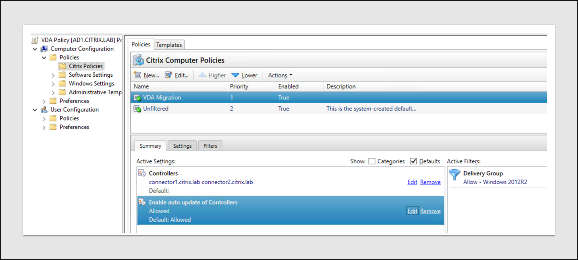Click the Higher priority arrow icon
Screen dimensions: 578x260
[202, 75]
